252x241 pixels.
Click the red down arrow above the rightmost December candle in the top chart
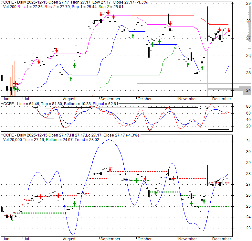[229, 31]
